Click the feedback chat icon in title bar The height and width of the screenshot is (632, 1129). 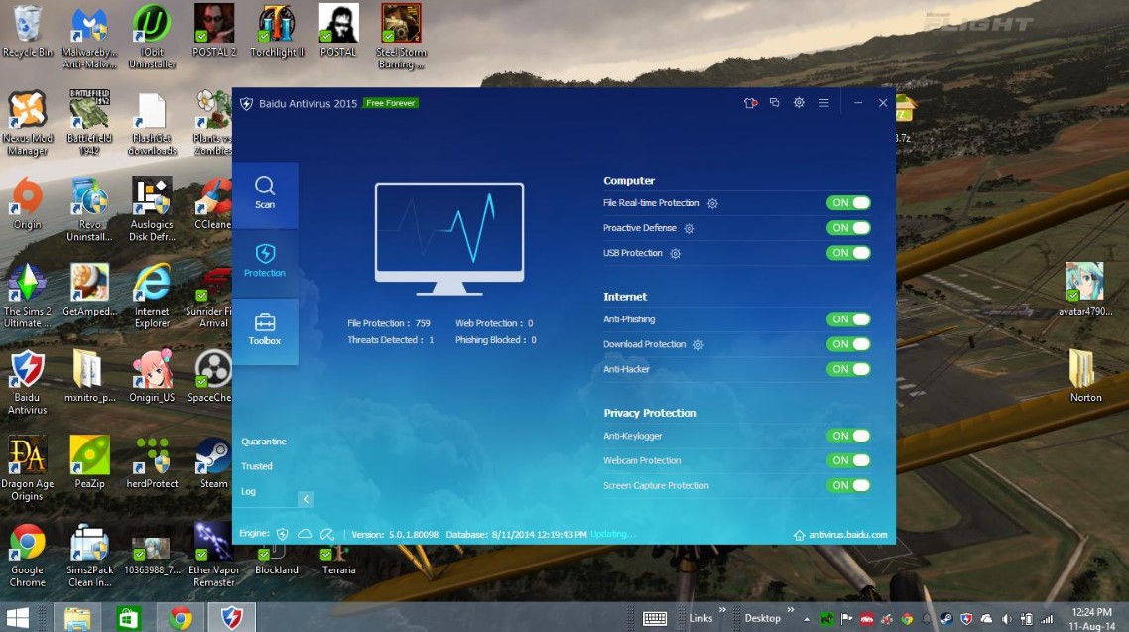pos(774,103)
